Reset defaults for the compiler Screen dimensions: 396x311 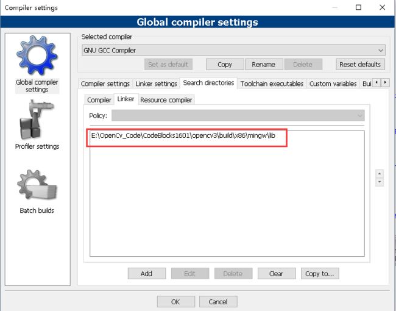360,65
